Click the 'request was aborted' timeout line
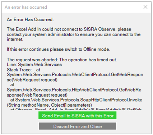Image resolution: width=153 pixels, height=135 pixels. coord(62,60)
